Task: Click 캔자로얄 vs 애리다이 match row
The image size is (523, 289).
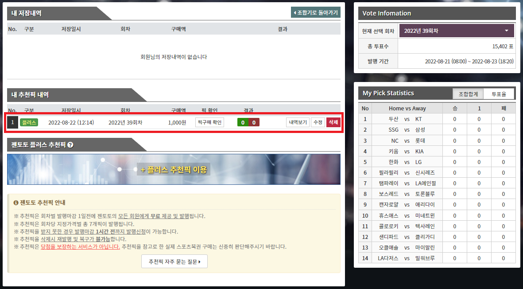Action: pos(437,205)
